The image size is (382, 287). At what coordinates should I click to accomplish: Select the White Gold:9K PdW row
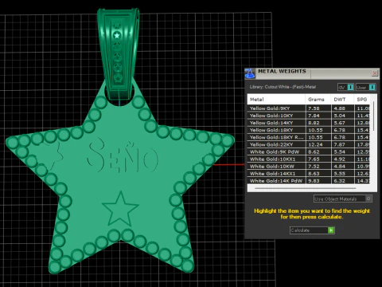pos(309,151)
